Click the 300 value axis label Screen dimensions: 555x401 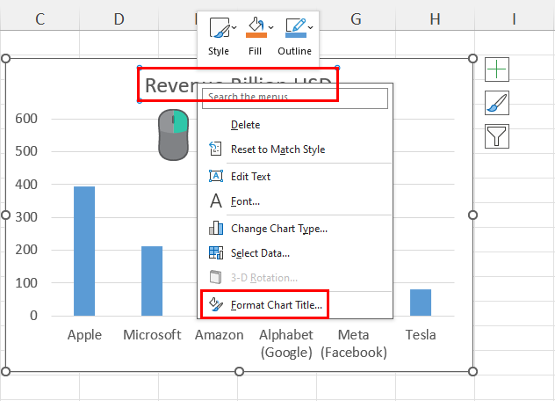click(26, 216)
